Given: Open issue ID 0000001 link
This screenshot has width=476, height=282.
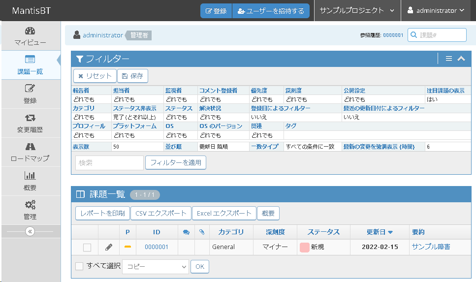Looking at the screenshot, I should [157, 247].
